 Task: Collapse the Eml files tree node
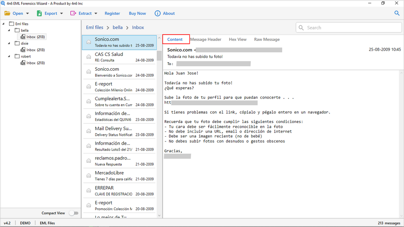(4, 24)
